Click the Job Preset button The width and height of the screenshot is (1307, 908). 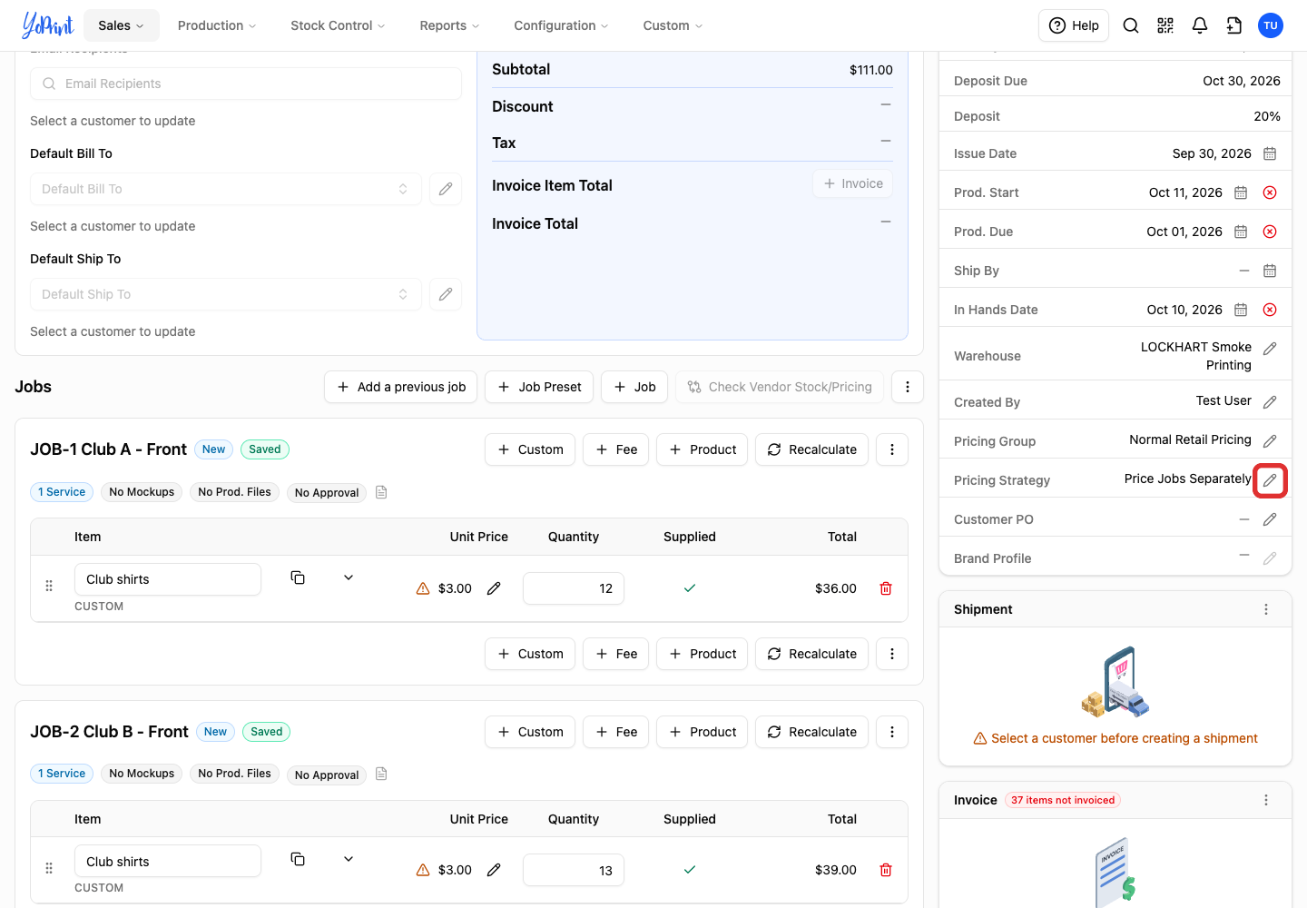pos(539,387)
